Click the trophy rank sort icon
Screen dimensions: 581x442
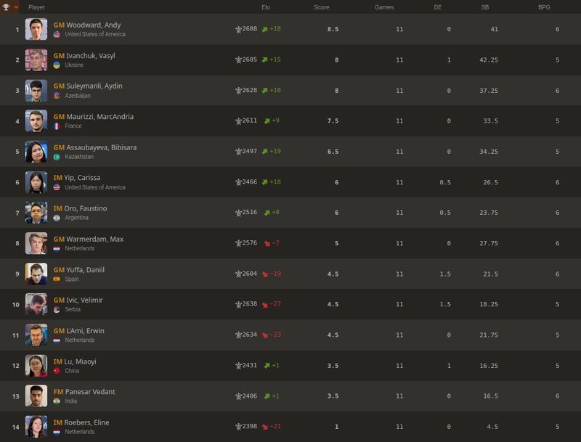tap(7, 7)
